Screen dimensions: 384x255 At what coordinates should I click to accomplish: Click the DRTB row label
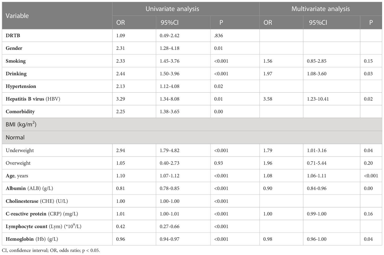click(x=13, y=36)
